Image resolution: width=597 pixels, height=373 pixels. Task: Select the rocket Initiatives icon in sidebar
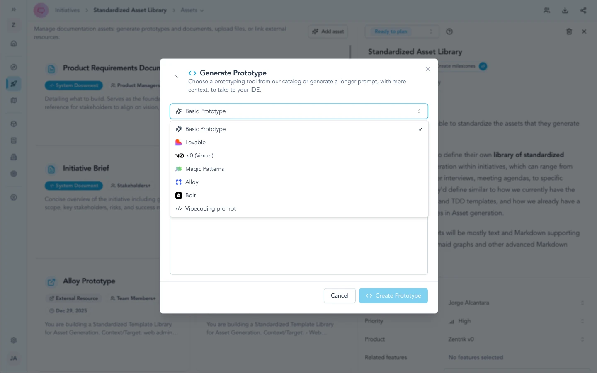[x=14, y=83]
